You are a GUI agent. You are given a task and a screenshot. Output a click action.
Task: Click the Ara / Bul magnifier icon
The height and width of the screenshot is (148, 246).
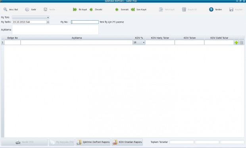coord(5,10)
